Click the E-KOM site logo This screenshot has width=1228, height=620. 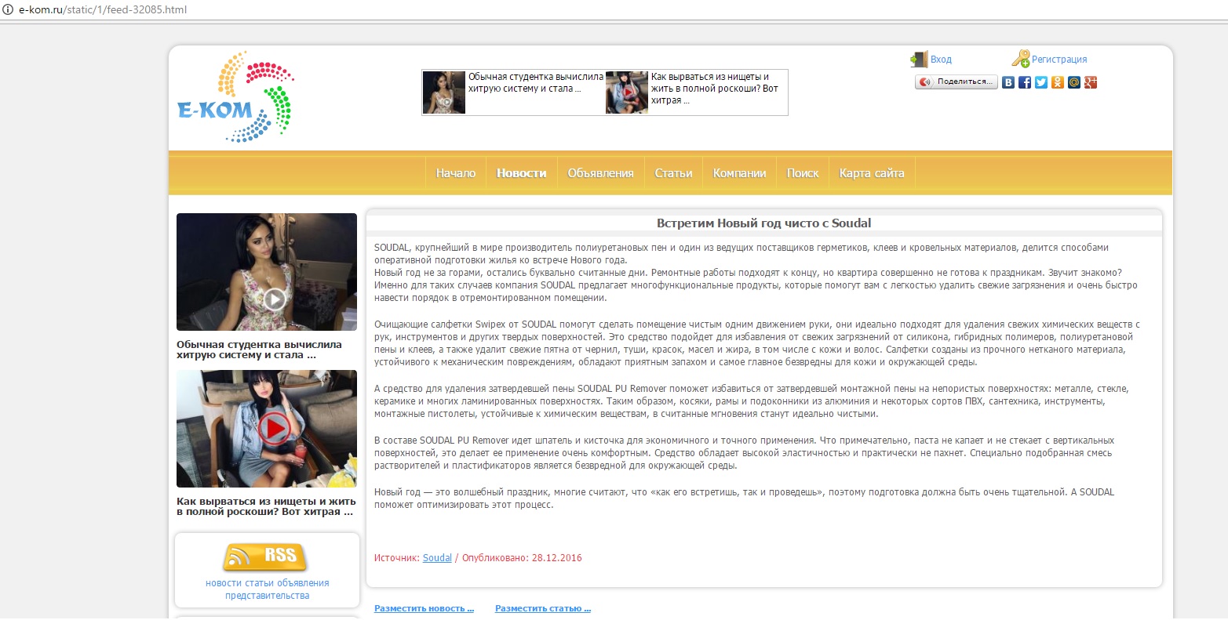tap(235, 97)
